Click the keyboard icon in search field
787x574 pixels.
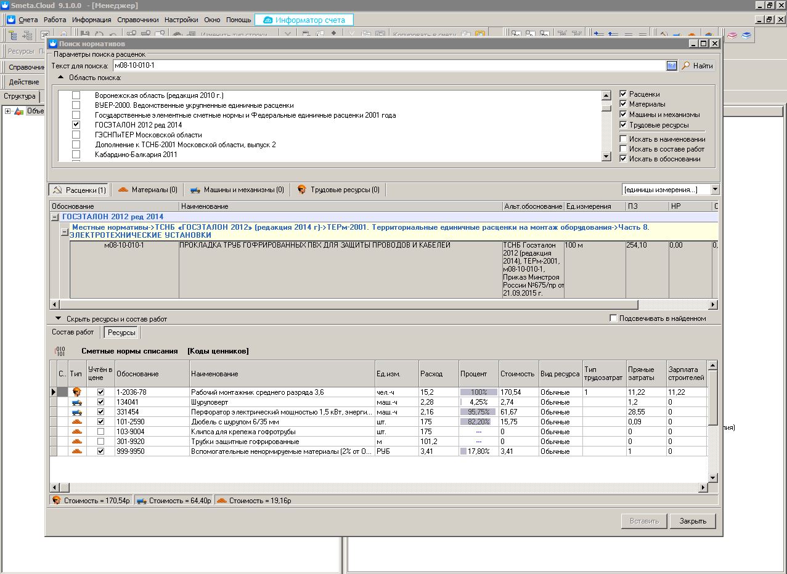[671, 65]
